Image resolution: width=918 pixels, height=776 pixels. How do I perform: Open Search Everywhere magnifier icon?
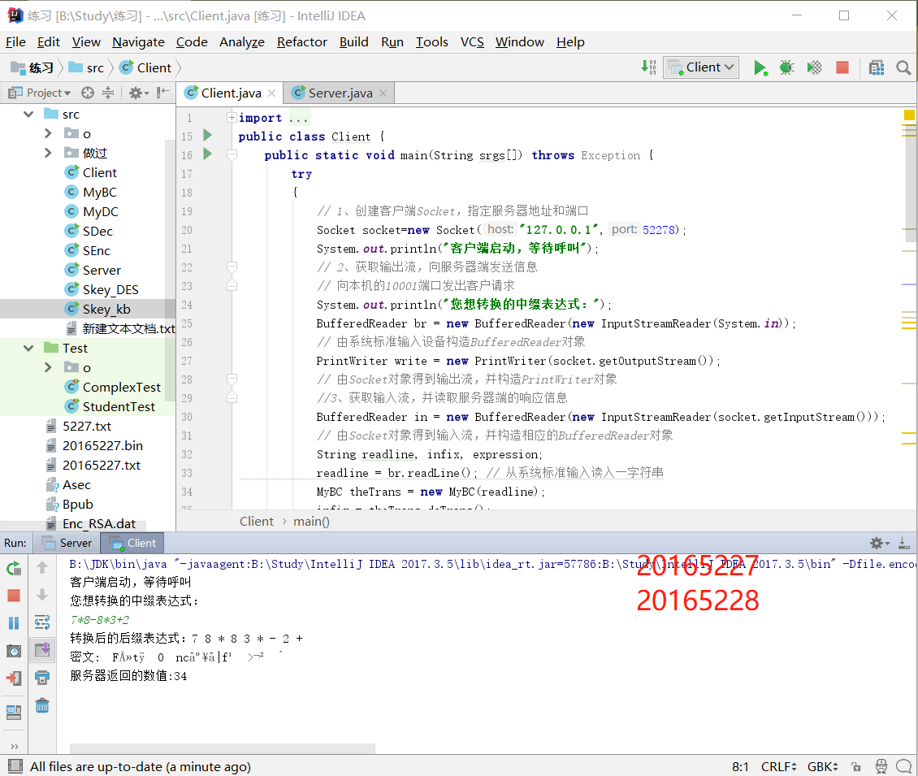(x=903, y=68)
